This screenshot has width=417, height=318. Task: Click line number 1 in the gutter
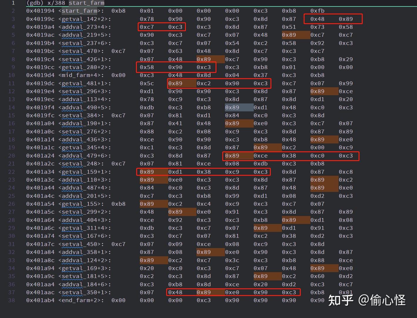click(13, 3)
